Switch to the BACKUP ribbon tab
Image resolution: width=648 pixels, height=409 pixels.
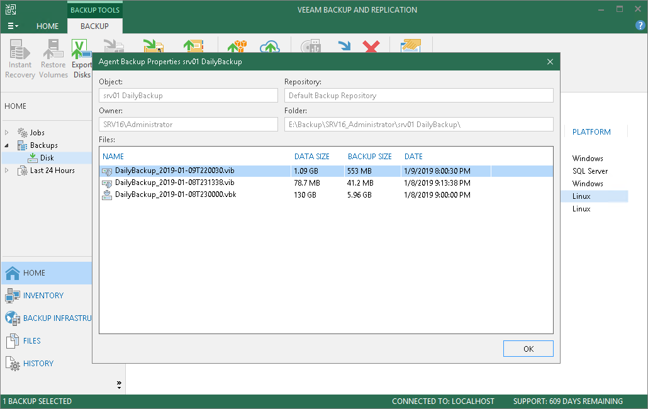(94, 26)
